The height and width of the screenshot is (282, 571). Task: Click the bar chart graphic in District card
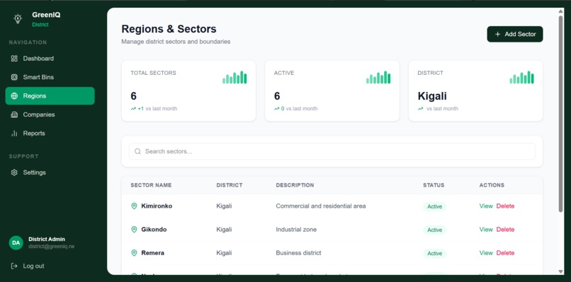[x=522, y=78]
